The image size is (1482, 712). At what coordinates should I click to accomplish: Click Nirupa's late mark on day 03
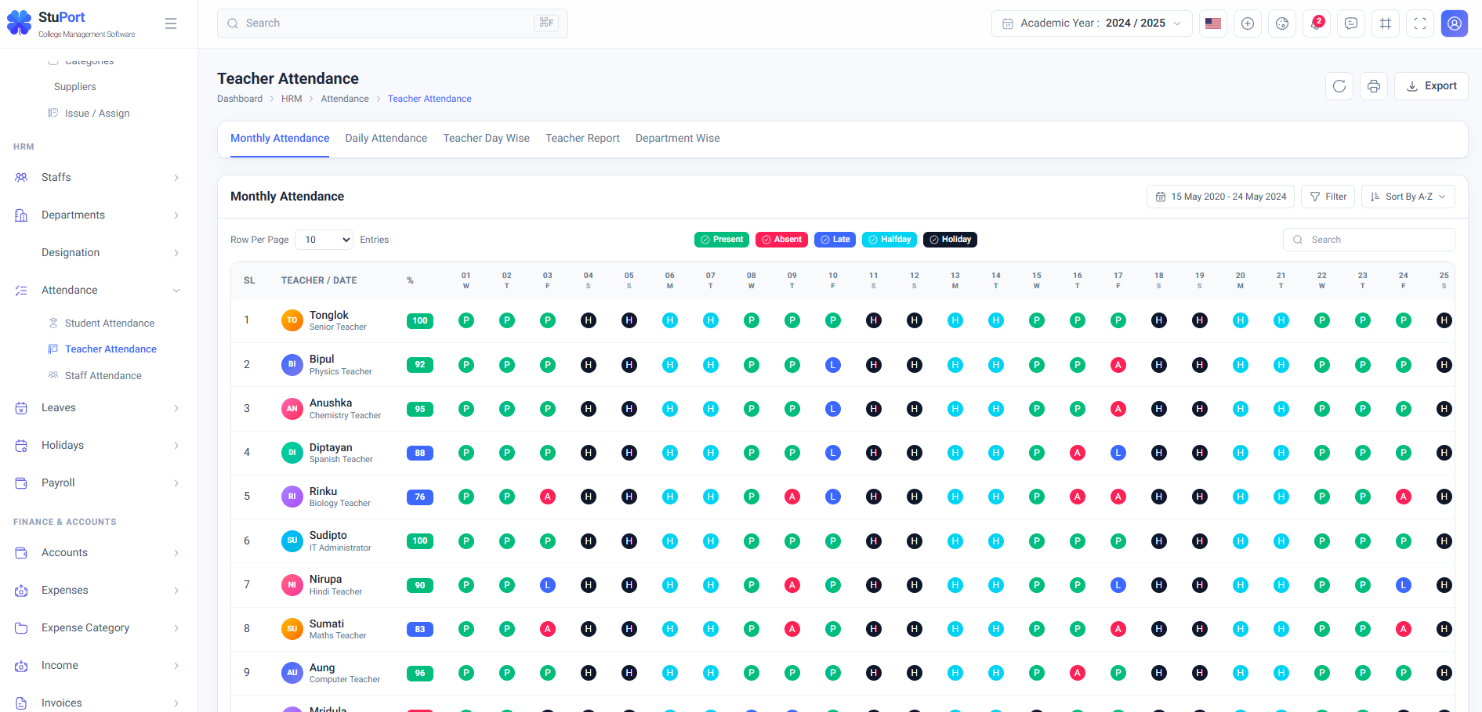pos(548,585)
